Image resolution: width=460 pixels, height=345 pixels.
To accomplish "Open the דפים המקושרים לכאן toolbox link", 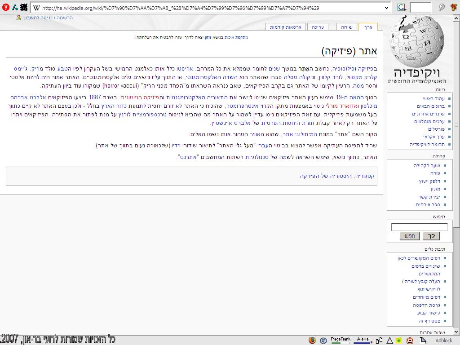I will pyautogui.click(x=419, y=258).
